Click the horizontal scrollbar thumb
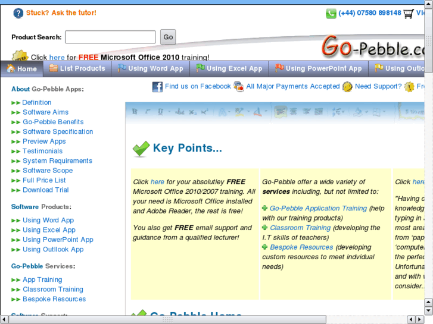Image resolution: width=433 pixels, height=324 pixels. tap(167, 320)
